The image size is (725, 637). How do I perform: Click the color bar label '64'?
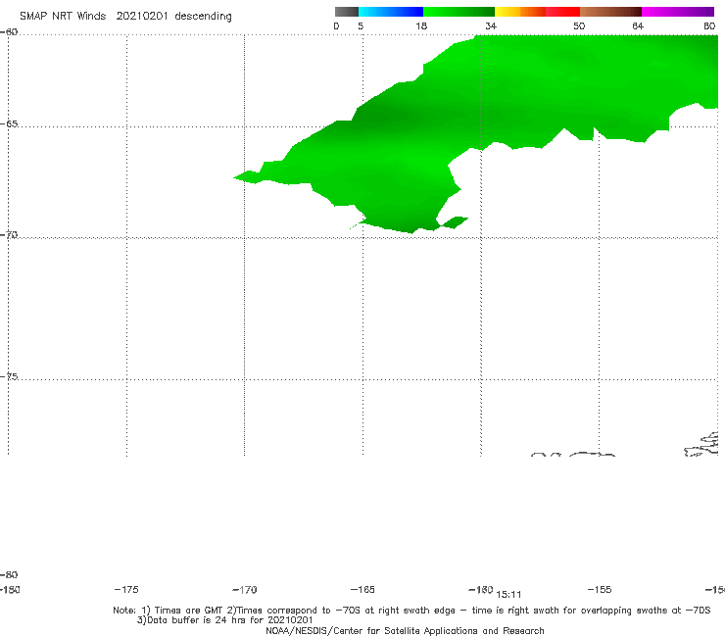[x=638, y=26]
